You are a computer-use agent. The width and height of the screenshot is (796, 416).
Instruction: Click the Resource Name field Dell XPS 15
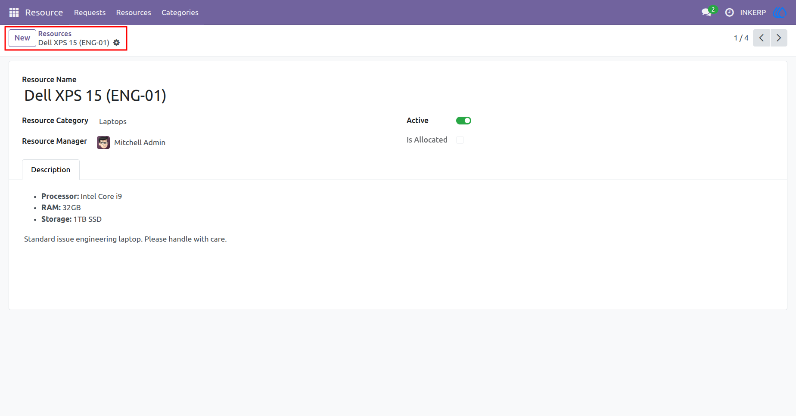click(x=95, y=96)
